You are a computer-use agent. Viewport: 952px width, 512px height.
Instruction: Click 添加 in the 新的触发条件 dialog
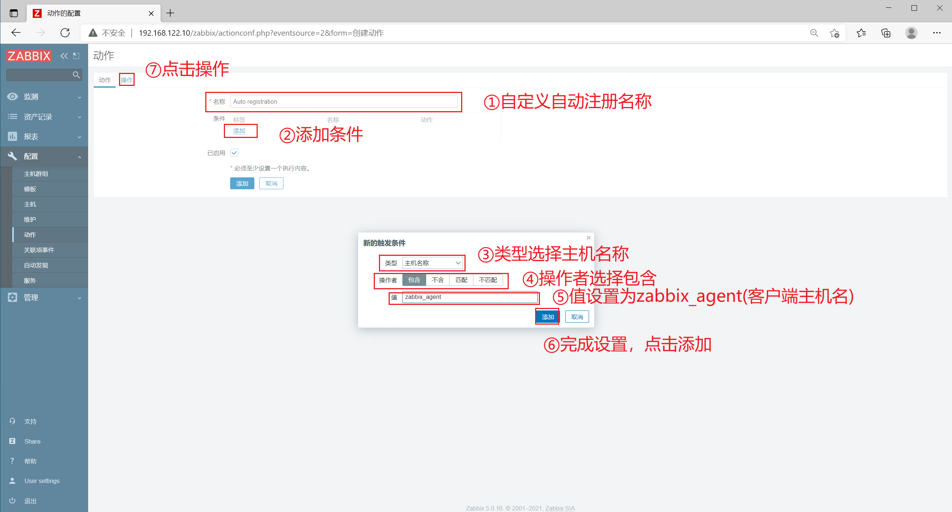pyautogui.click(x=548, y=317)
